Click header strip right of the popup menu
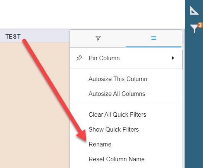This screenshot has height=168, width=203. [183, 36]
